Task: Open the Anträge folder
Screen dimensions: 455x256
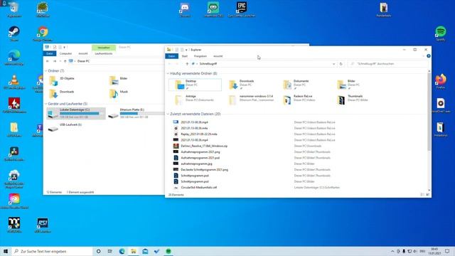Action: click(195, 100)
